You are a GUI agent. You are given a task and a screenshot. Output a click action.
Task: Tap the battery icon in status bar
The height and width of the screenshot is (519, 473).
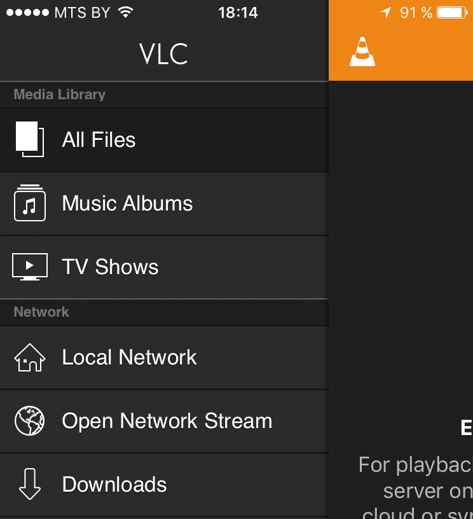point(453,12)
